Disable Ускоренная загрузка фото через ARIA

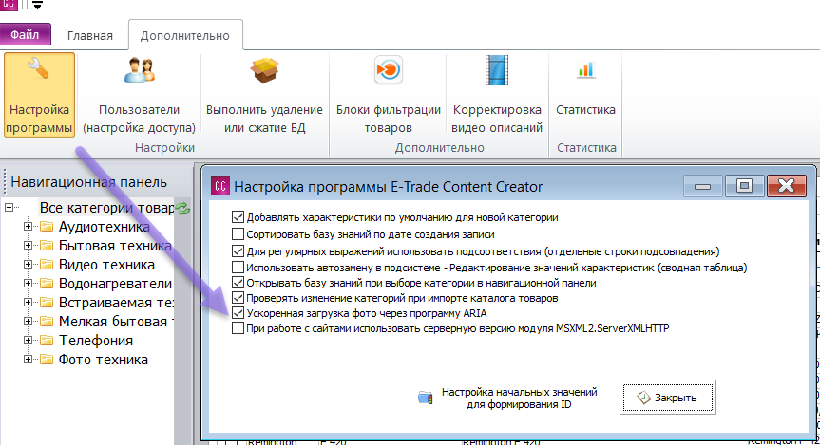238,313
